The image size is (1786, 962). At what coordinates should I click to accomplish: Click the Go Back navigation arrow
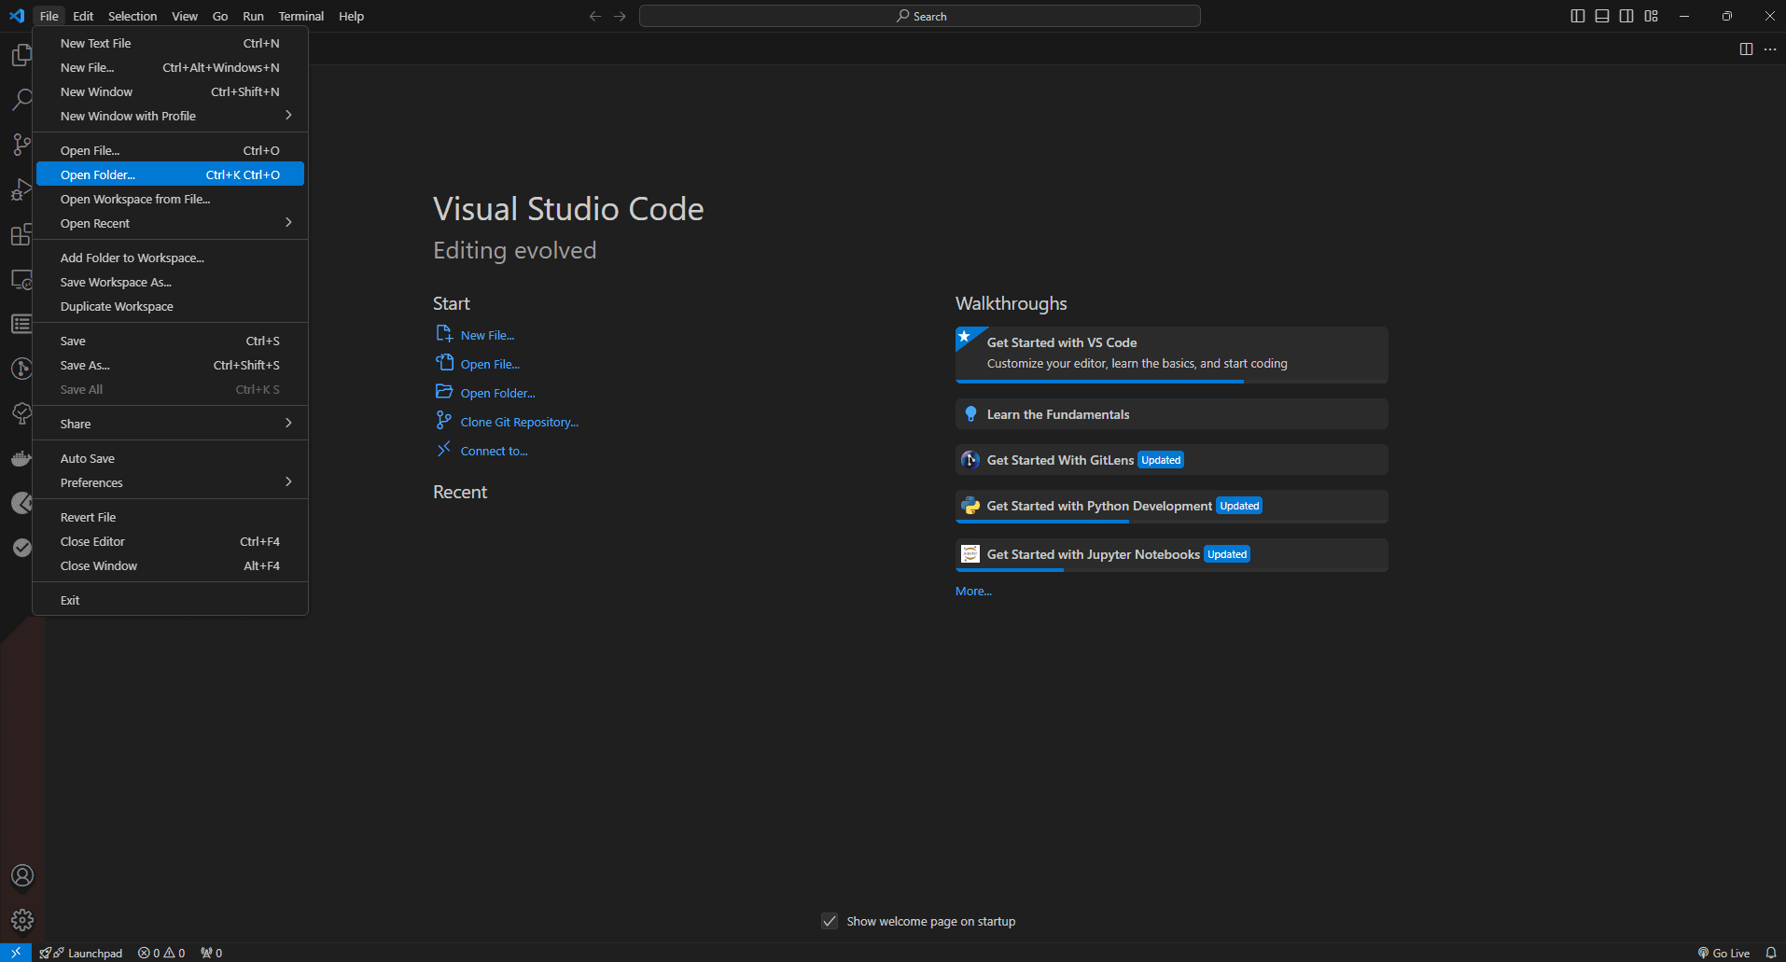(x=595, y=16)
